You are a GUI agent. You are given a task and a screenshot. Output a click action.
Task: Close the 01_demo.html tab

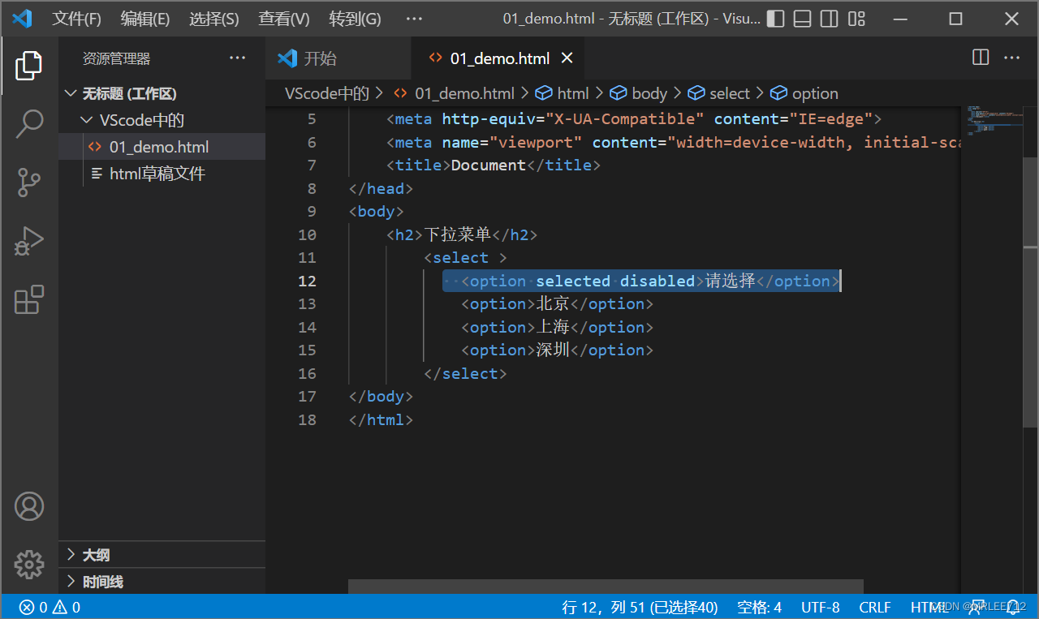pos(567,58)
